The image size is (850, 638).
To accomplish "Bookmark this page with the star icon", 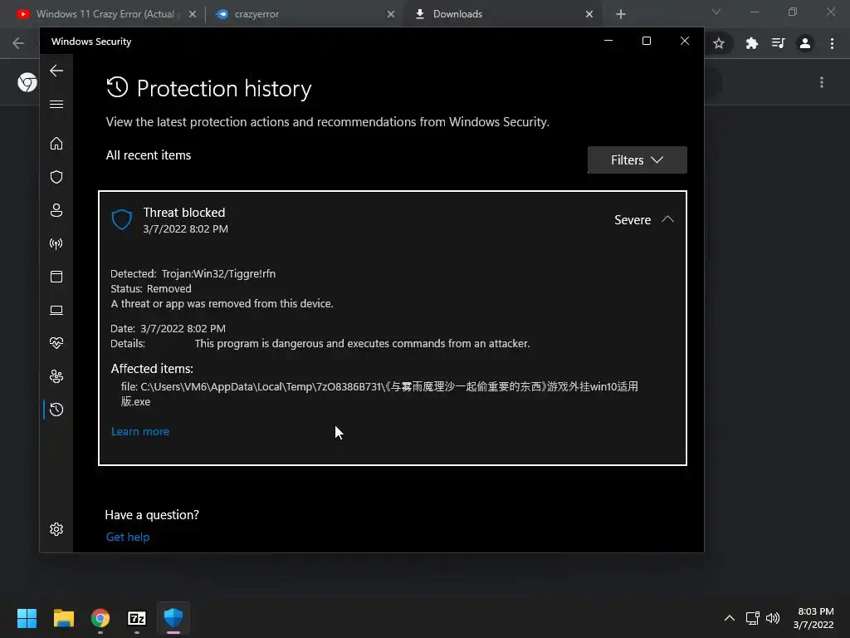I will coord(719,43).
